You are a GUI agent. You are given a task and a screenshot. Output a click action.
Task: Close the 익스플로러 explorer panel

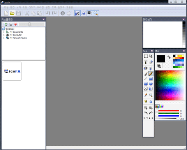[44, 19]
